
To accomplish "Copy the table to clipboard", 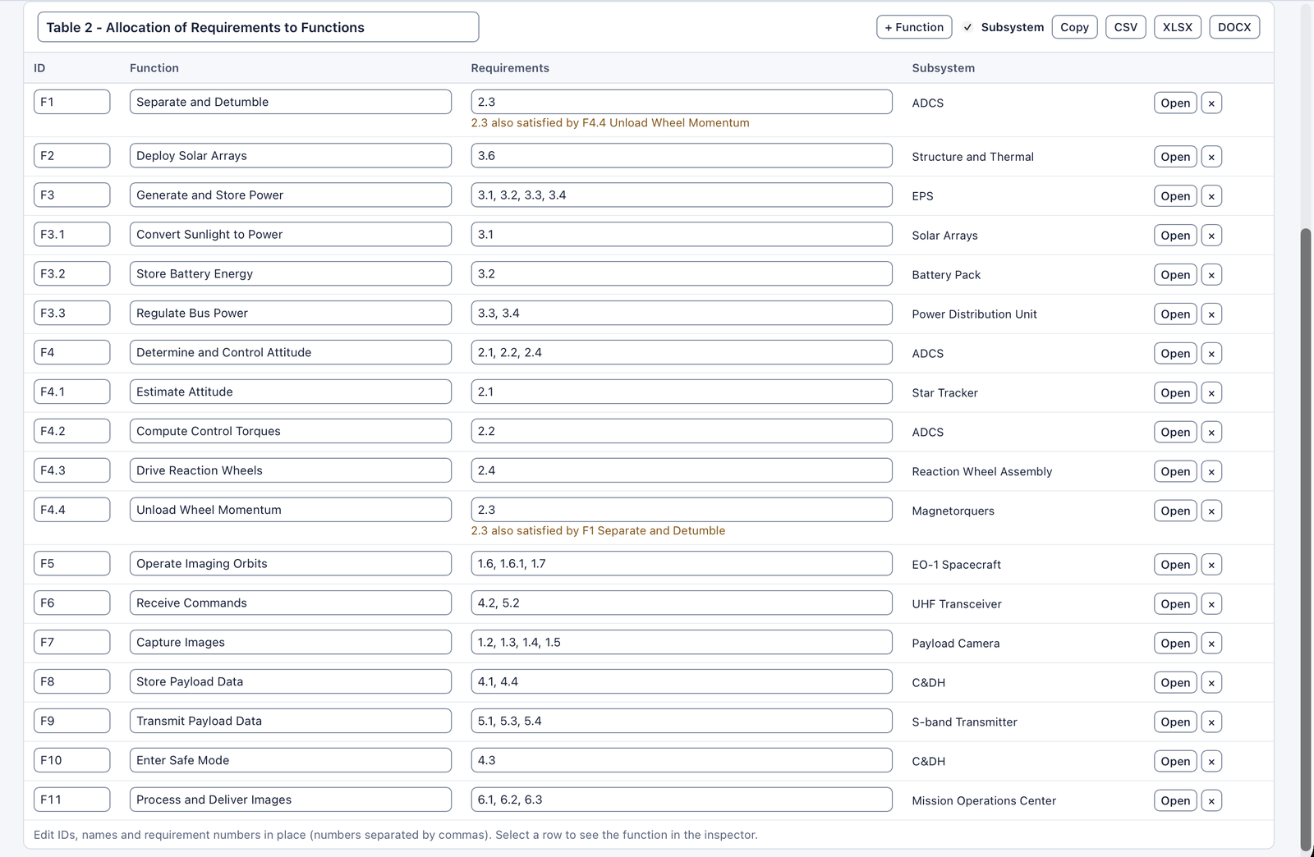I will click(x=1074, y=27).
